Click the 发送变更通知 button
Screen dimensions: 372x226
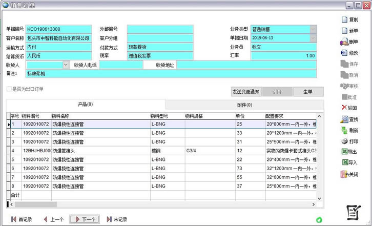(x=246, y=92)
